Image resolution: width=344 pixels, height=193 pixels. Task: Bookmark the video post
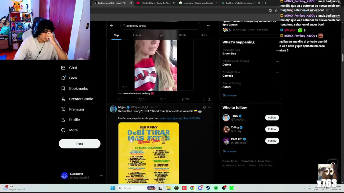tap(204, 99)
